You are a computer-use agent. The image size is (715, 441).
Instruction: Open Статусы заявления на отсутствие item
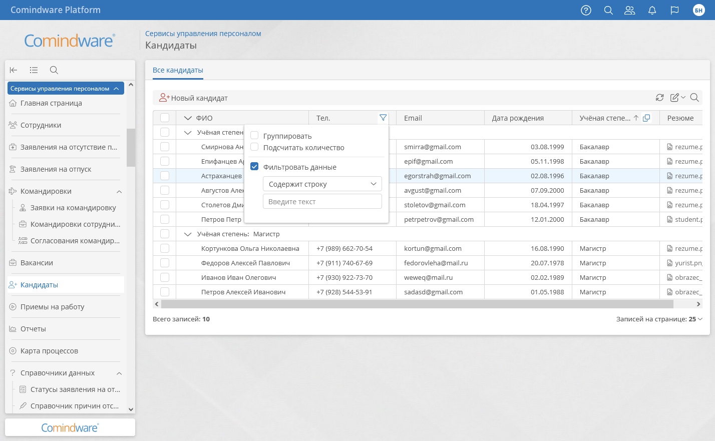(x=75, y=389)
